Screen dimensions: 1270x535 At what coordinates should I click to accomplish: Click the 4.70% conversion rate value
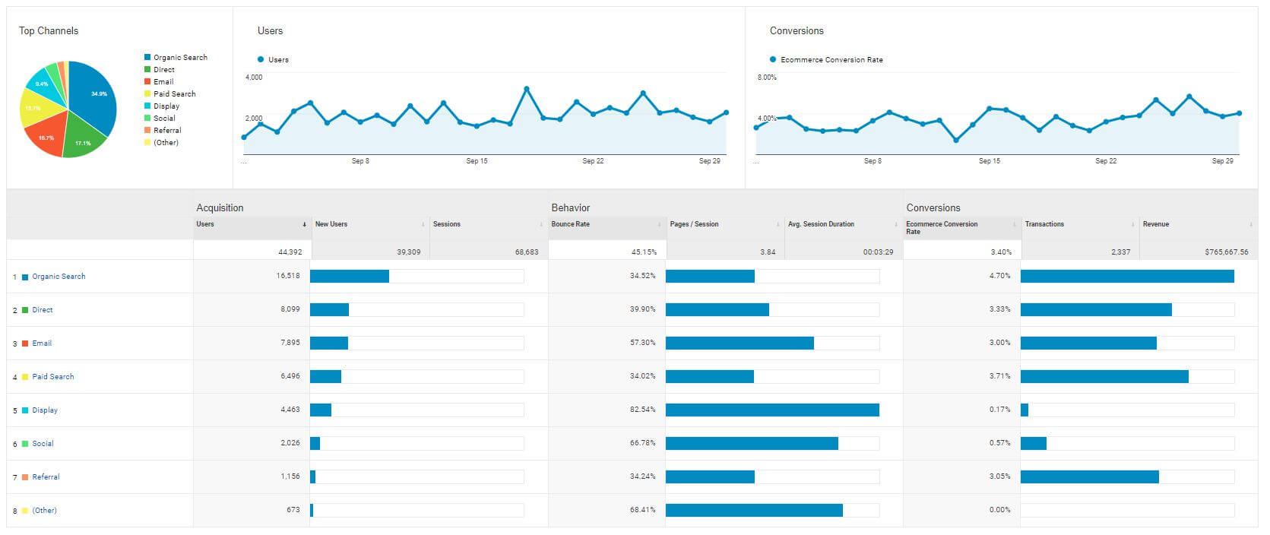(x=1000, y=276)
